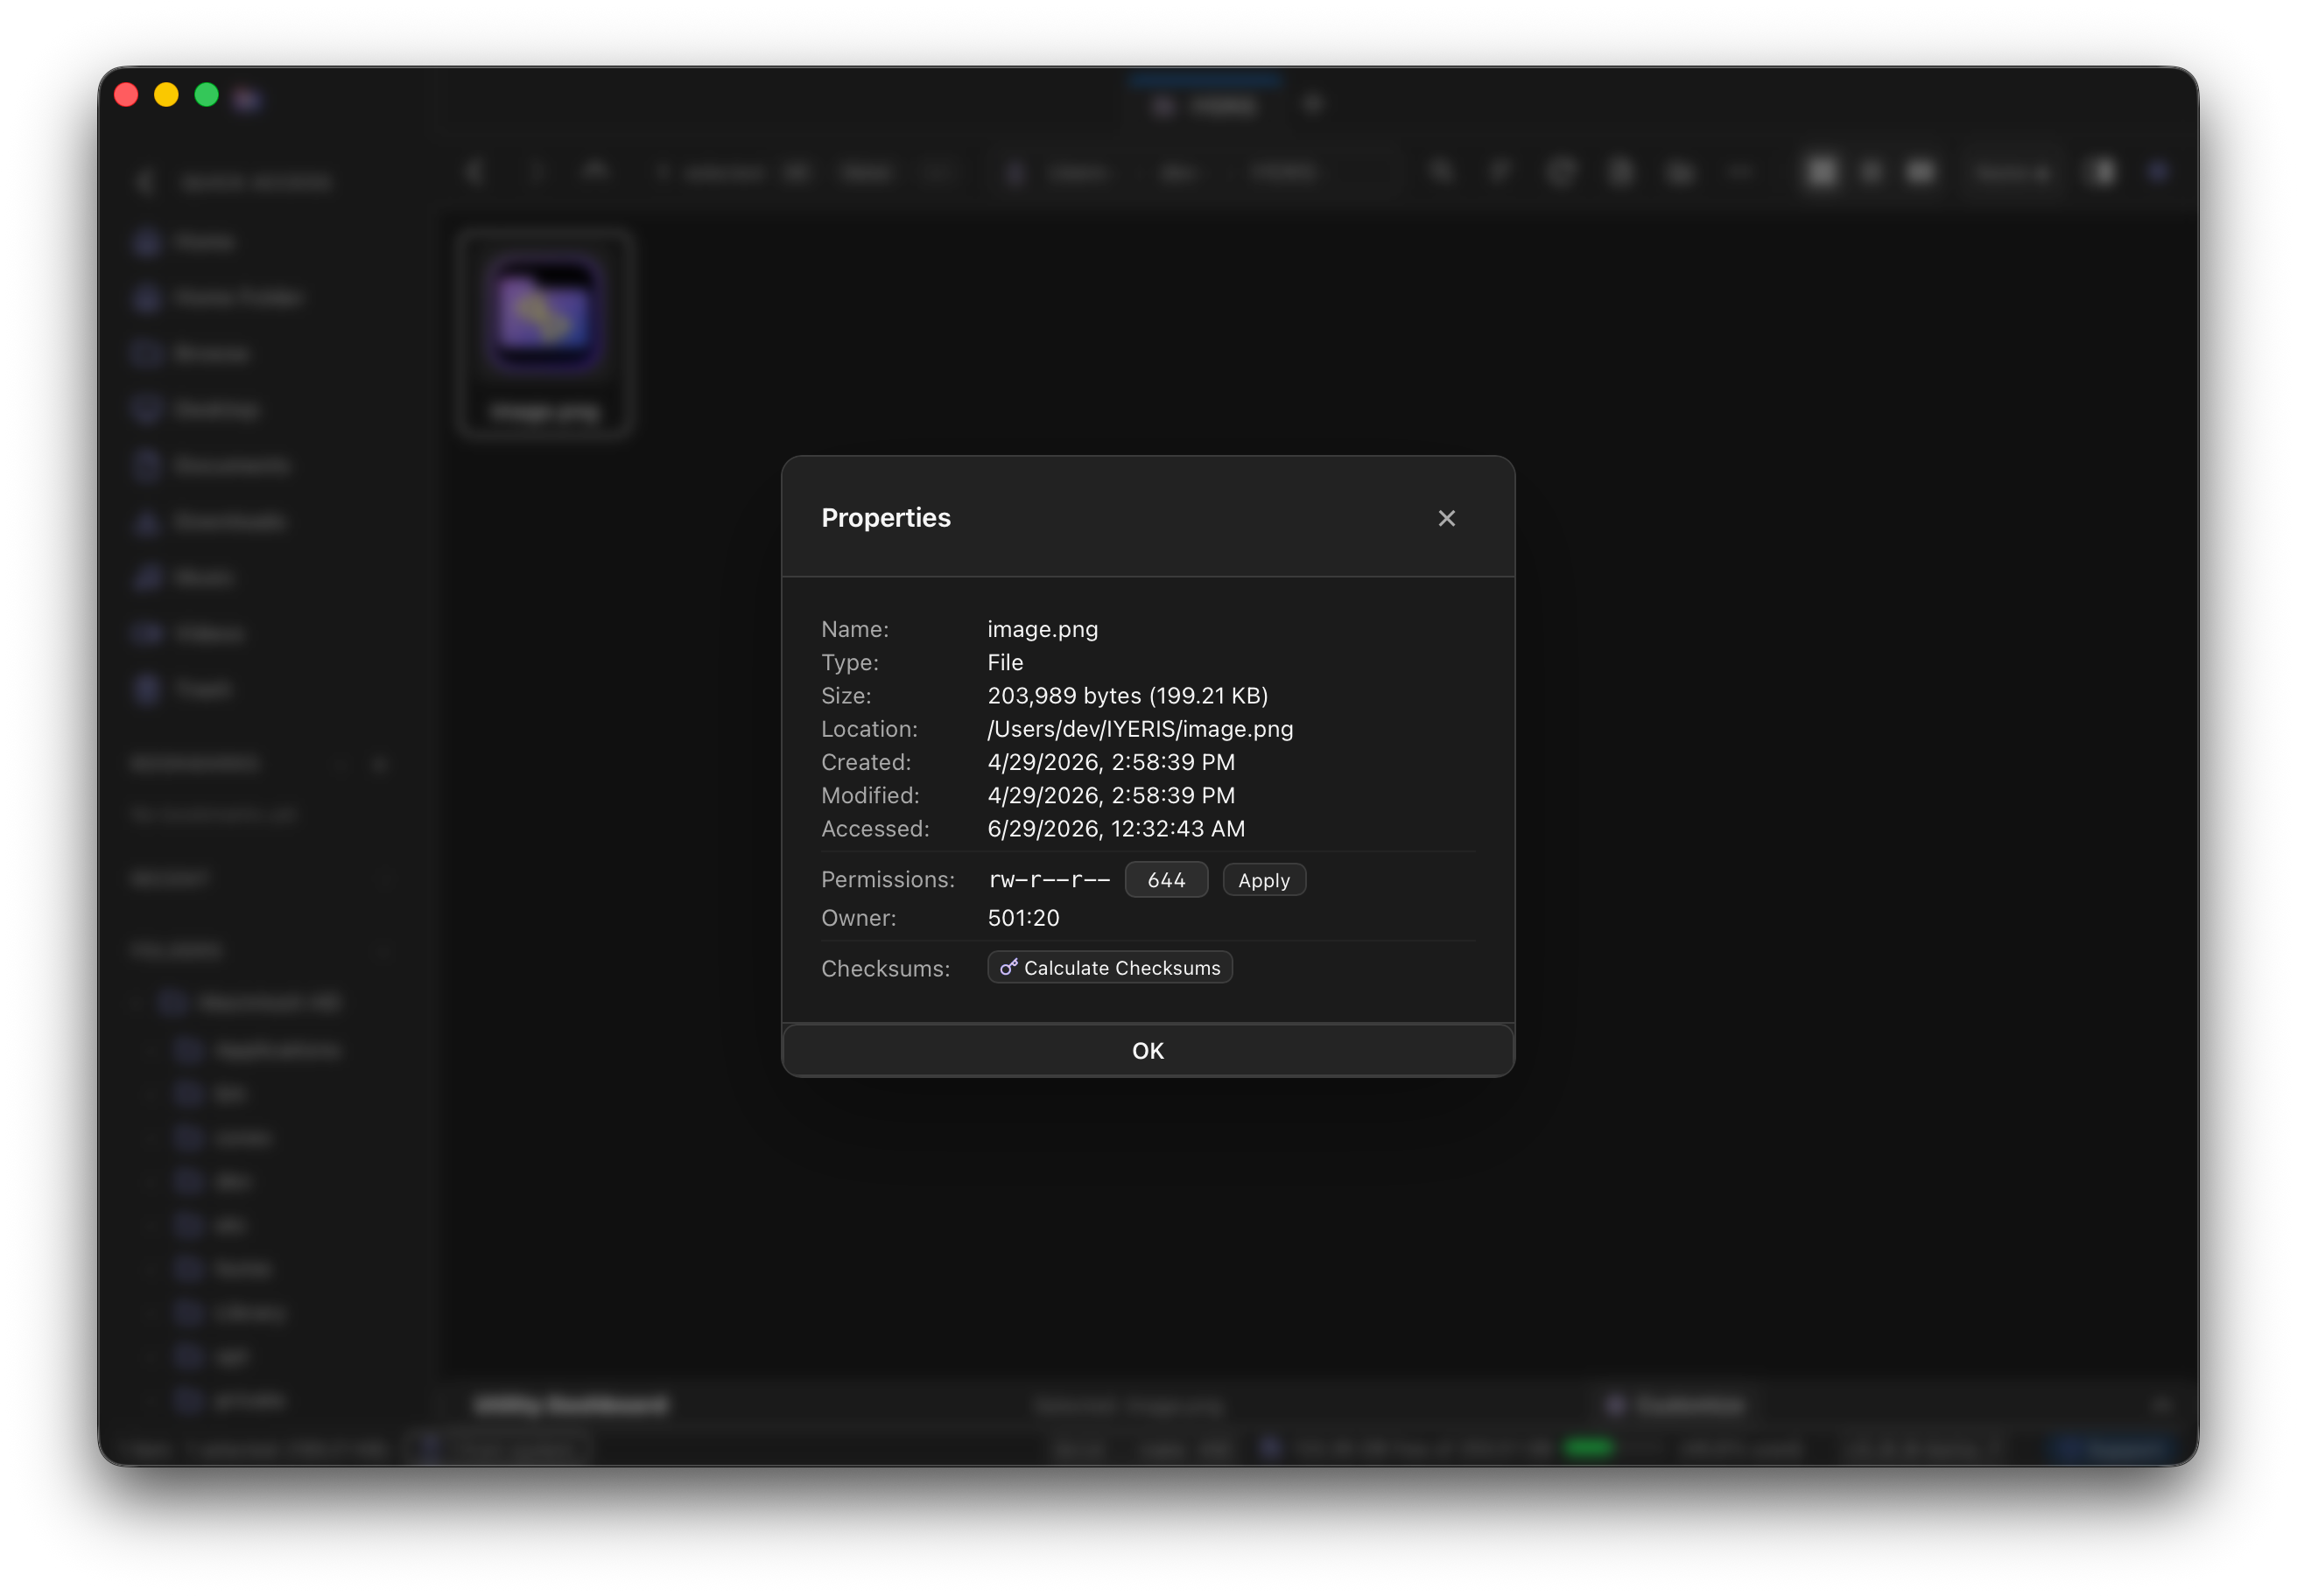Select the Library folder in the tree
This screenshot has height=1596, width=2297.
(x=249, y=1312)
